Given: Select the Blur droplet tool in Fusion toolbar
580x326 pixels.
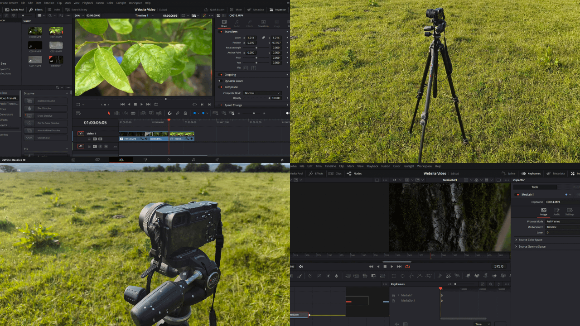Looking at the screenshot, I should (336, 276).
